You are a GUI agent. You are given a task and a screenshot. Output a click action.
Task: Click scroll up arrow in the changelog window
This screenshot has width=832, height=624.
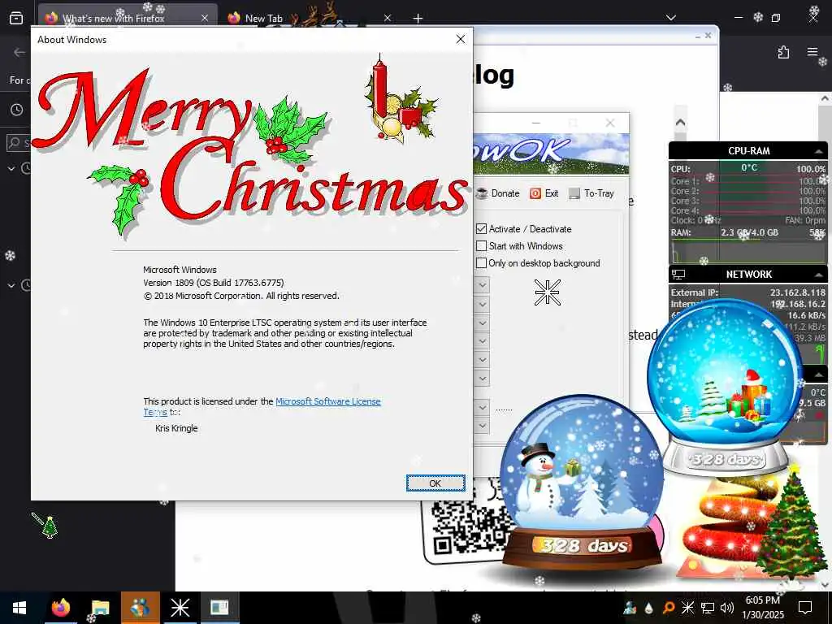(x=680, y=123)
